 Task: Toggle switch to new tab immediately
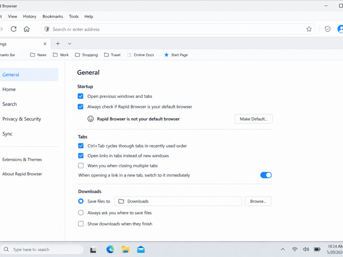[x=266, y=175]
